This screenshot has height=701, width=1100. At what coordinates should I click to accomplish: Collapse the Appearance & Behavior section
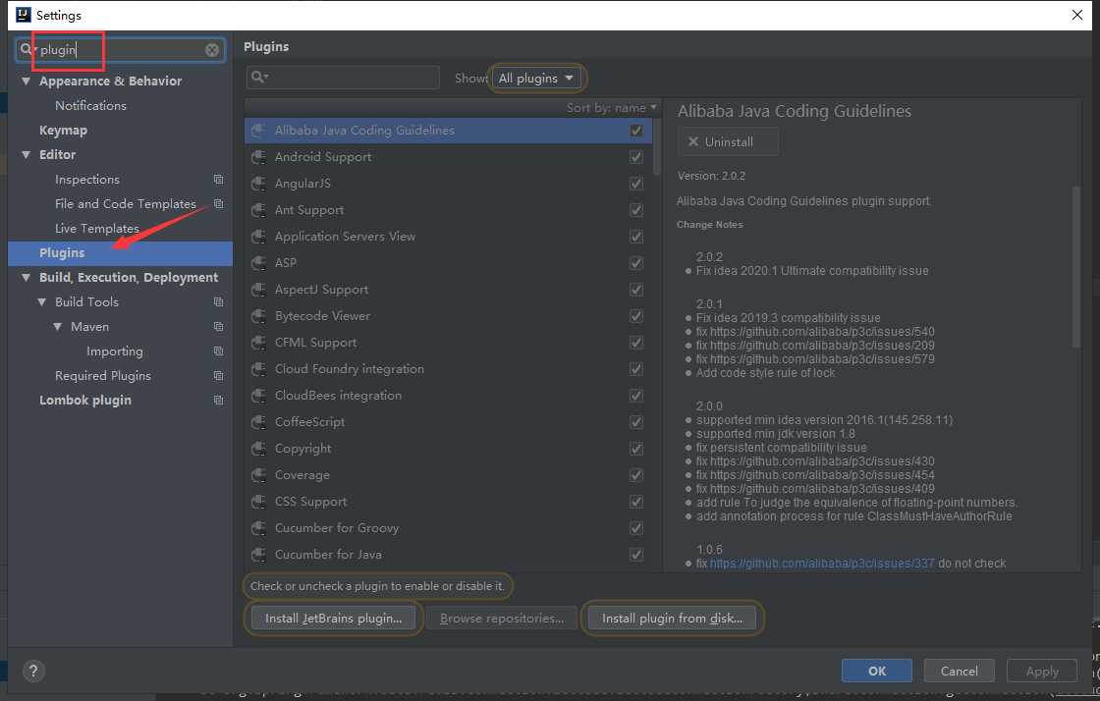coord(26,81)
